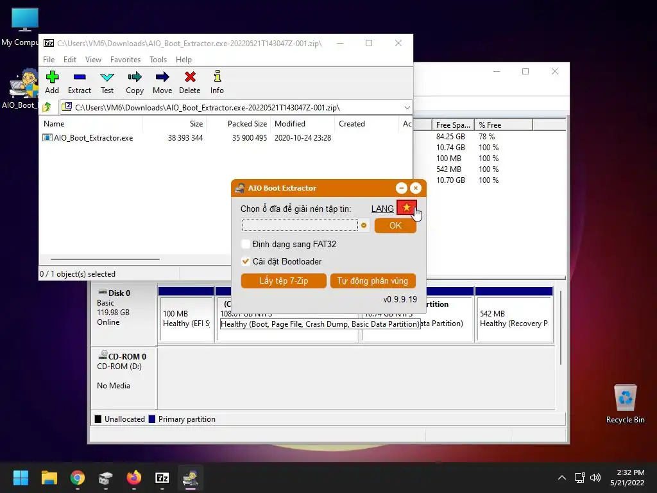Open the AIO_Boot desktop shortcut

coord(23,89)
